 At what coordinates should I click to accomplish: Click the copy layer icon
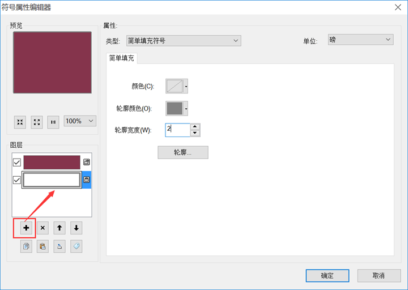[26, 246]
